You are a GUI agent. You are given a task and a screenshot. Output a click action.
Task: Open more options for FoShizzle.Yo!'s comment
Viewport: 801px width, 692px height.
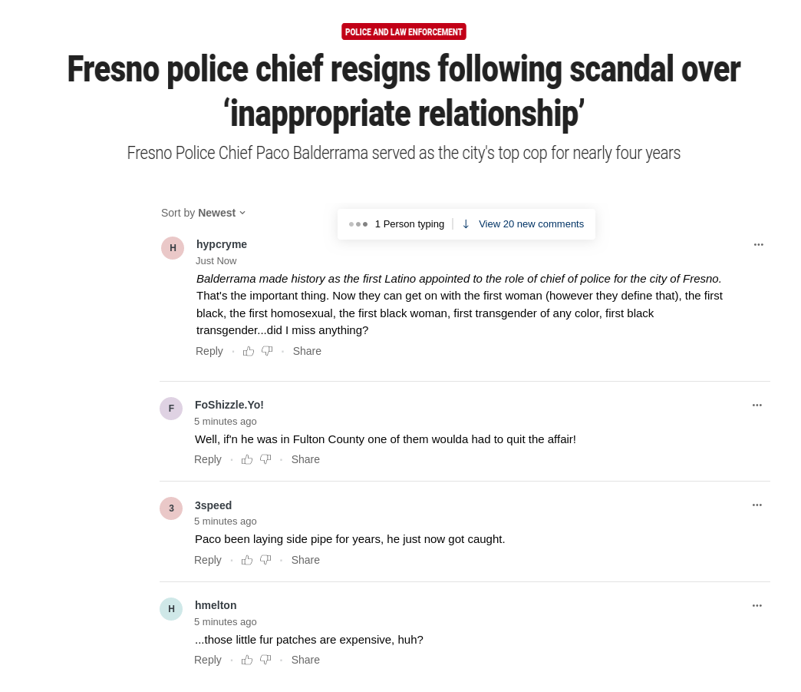pyautogui.click(x=757, y=405)
